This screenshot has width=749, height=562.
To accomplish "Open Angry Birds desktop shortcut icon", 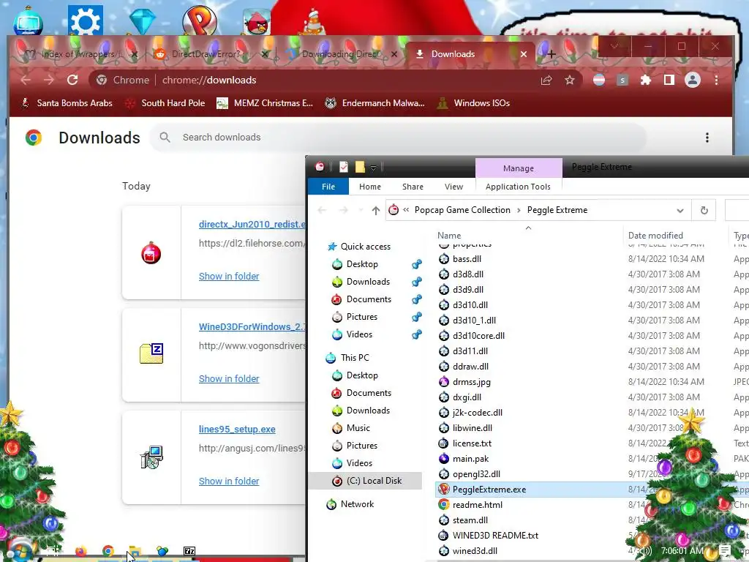I will (257, 22).
